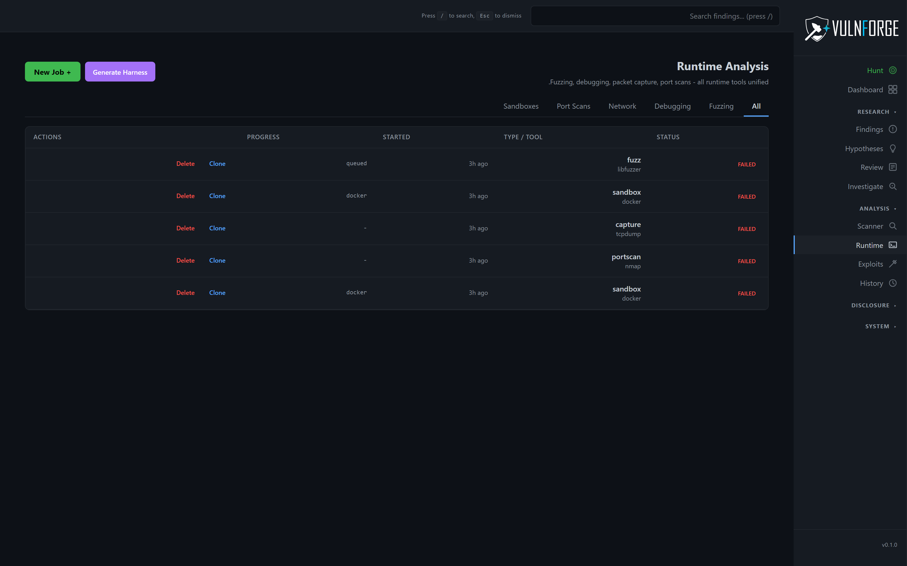Click the History clock icon
Image resolution: width=907 pixels, height=566 pixels.
[893, 283]
